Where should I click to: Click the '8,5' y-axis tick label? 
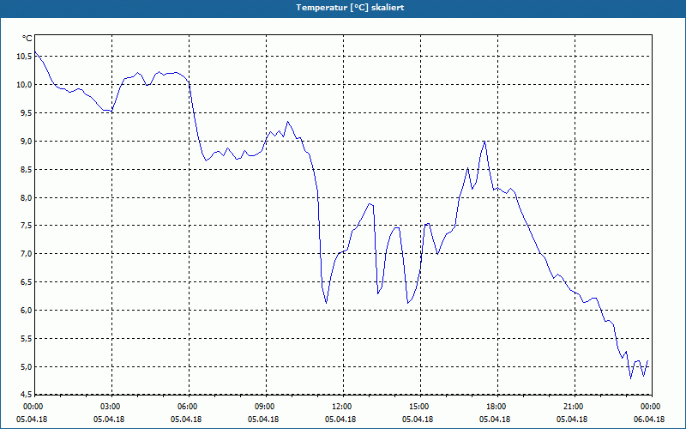click(26, 169)
